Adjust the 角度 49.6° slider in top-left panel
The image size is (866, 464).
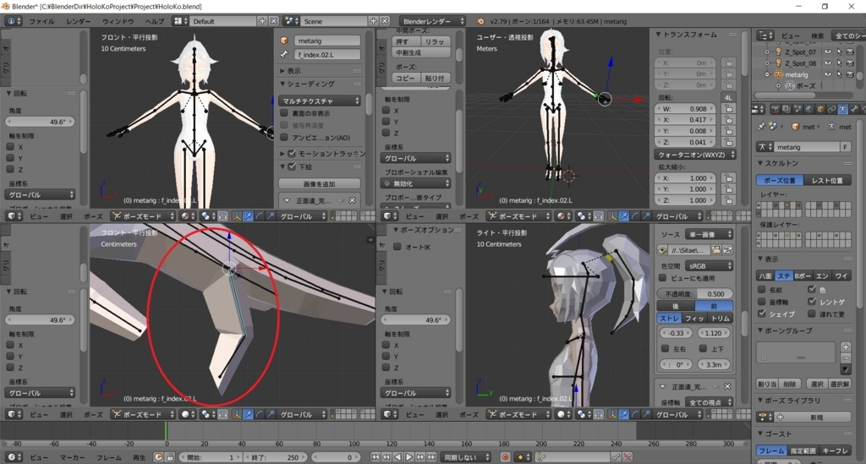[x=40, y=122]
